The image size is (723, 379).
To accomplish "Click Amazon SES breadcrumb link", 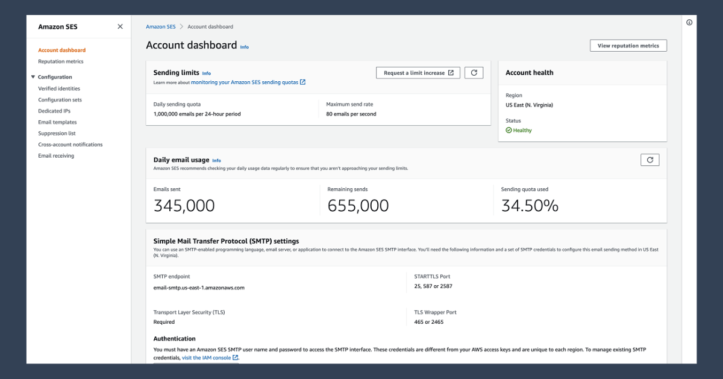I will (160, 26).
